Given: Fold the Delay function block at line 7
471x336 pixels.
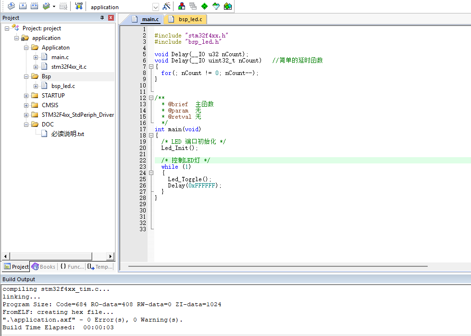Looking at the screenshot, I should [151, 67].
